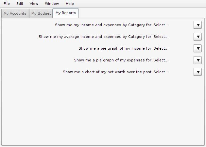The width and height of the screenshot is (206, 147).
Task: Open the File menu
Action: click(7, 4)
